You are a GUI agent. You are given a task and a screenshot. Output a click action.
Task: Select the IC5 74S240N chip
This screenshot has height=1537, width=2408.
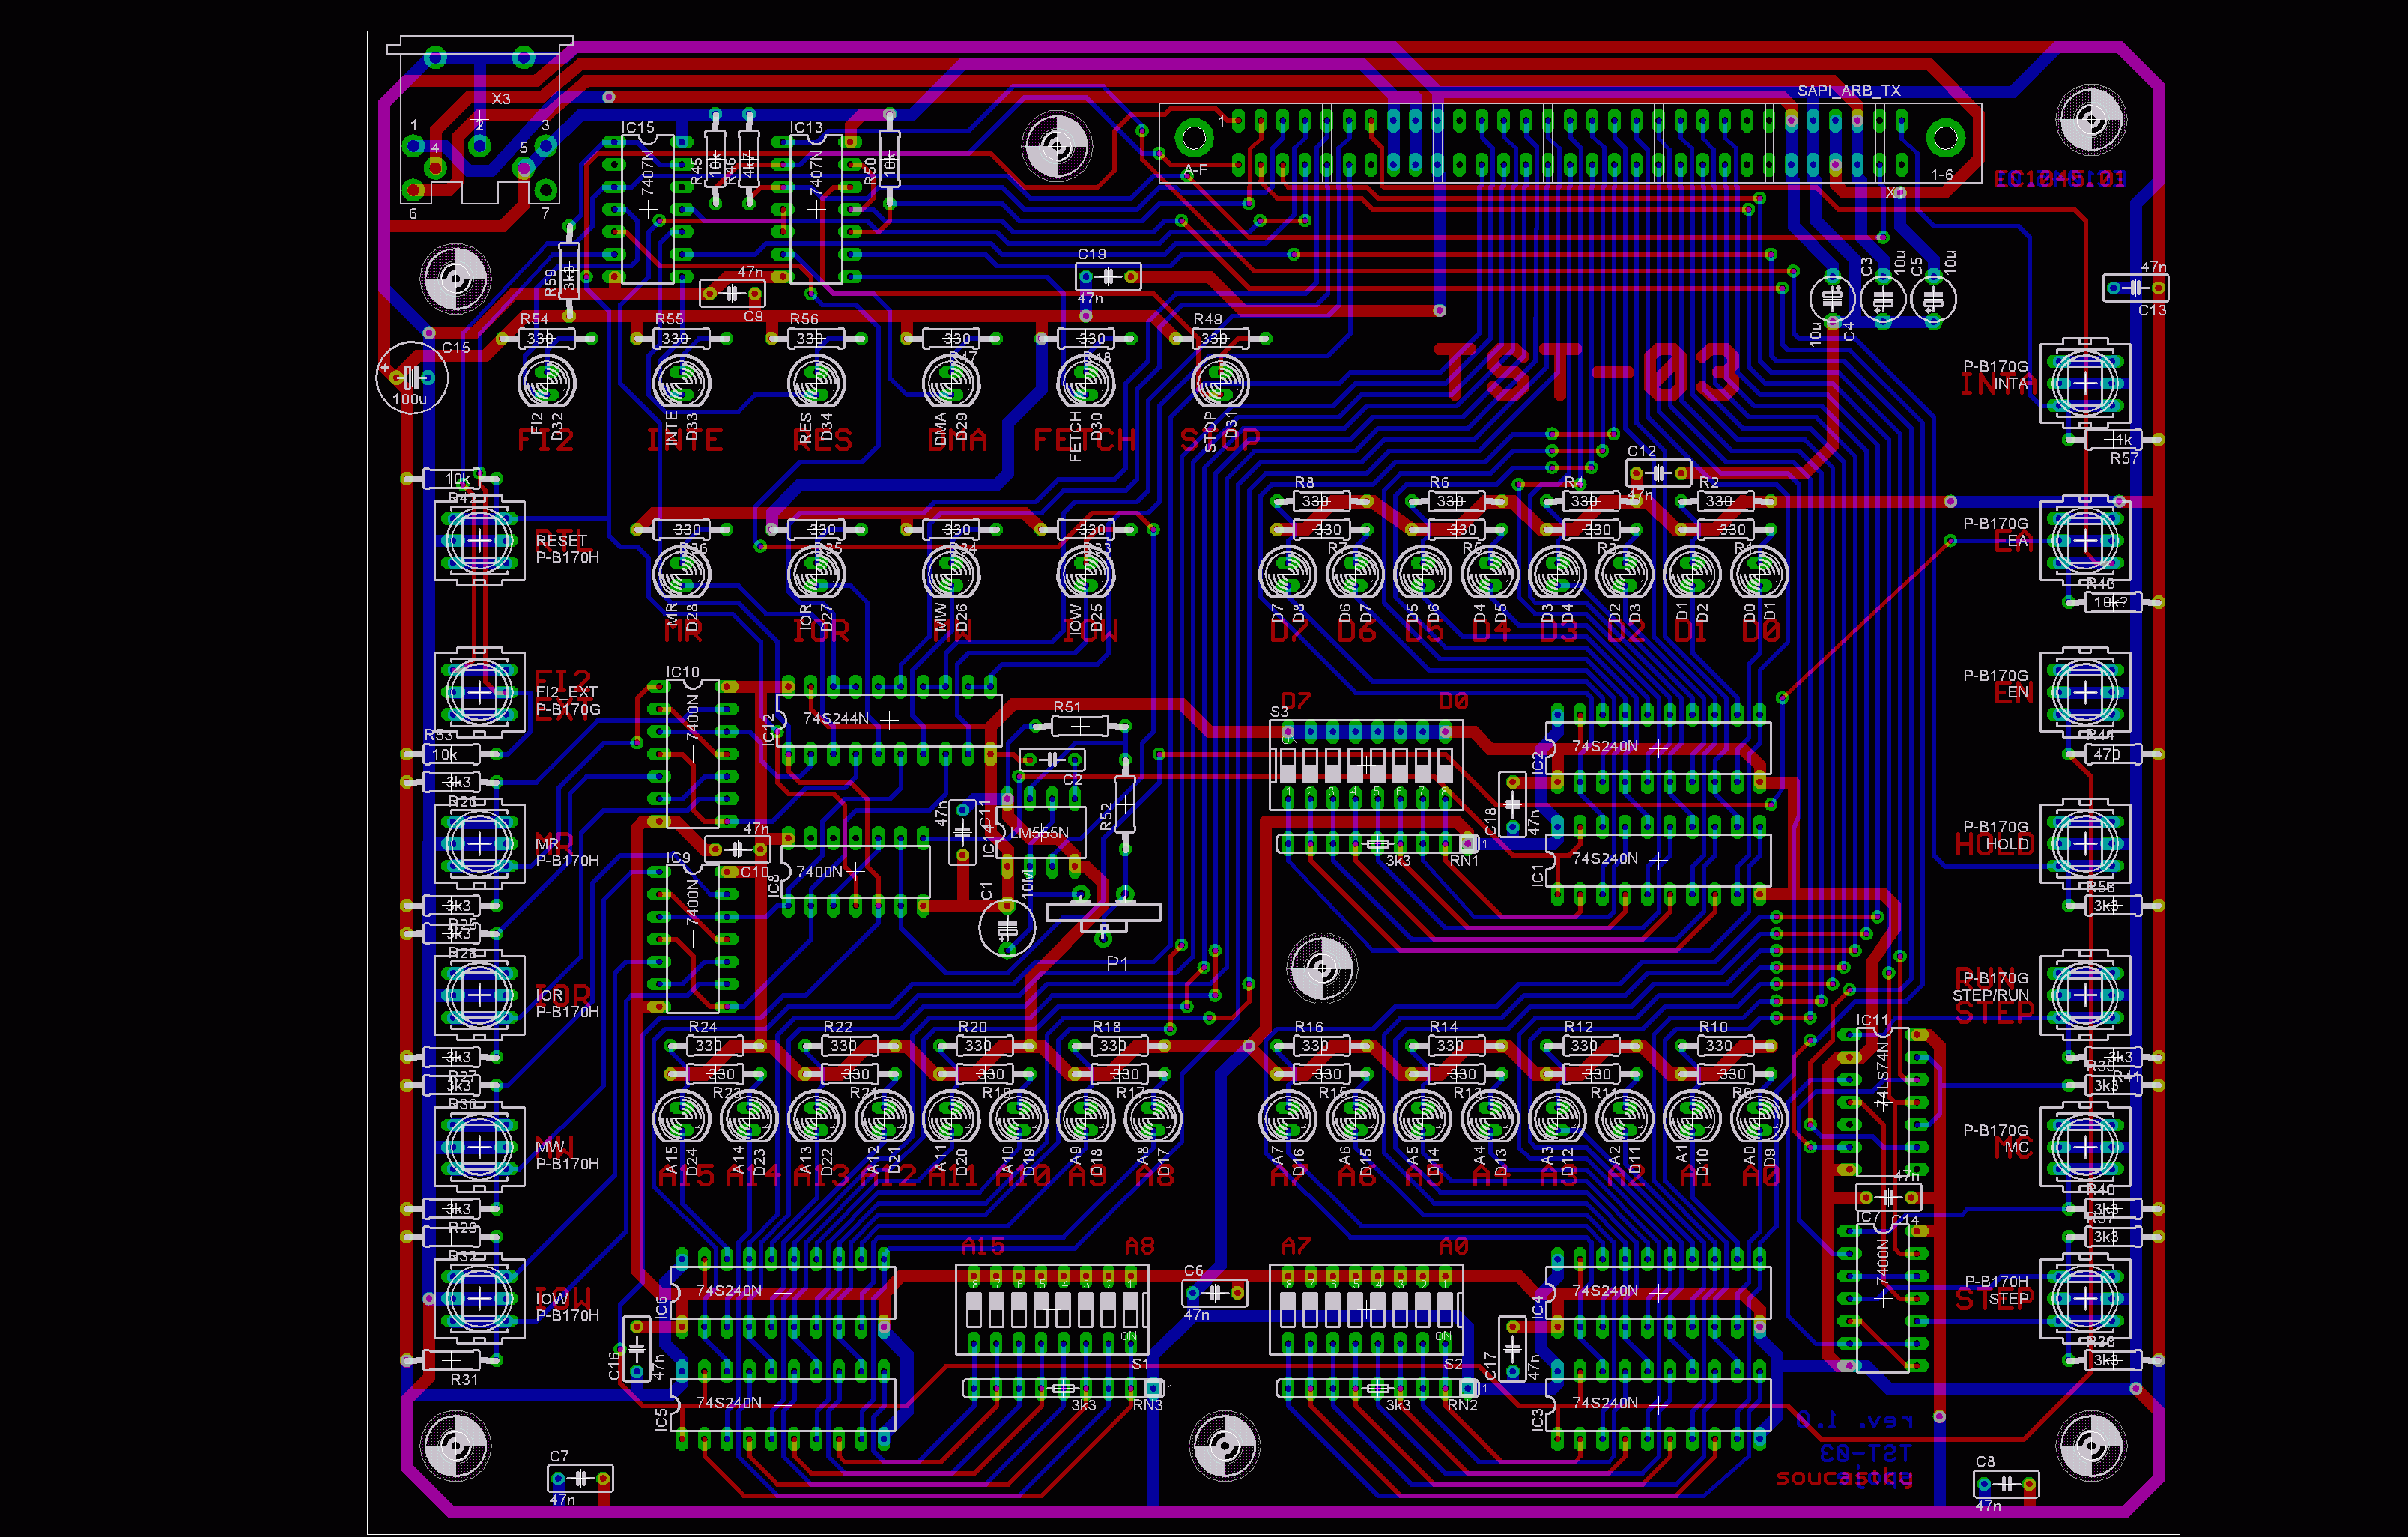coord(782,1405)
